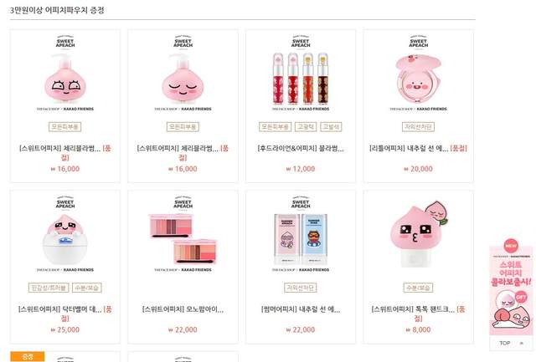
Task: Select the 고발색 tag on lip tint
Action: pos(331,127)
